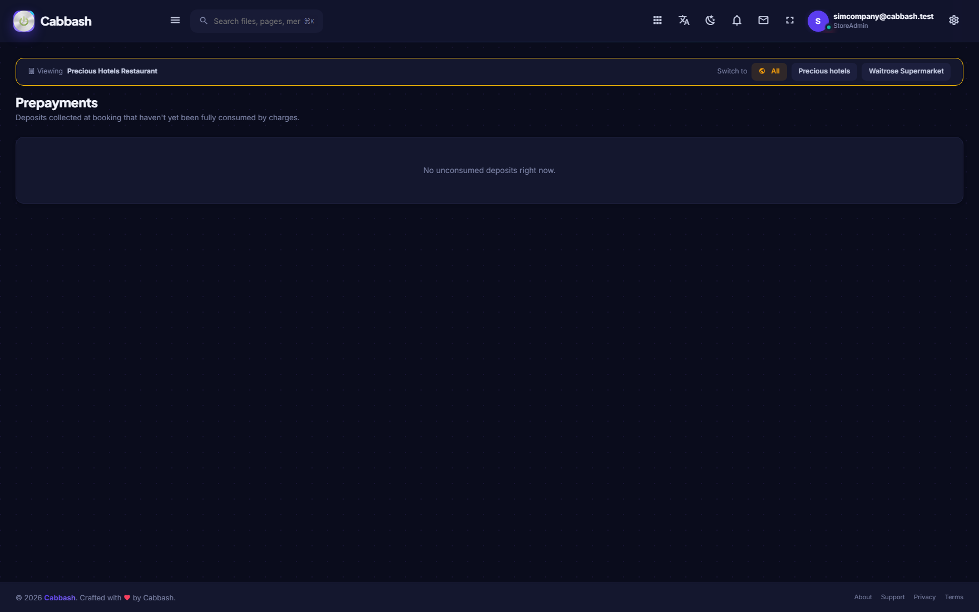979x612 pixels.
Task: Open the Cabbash footer link
Action: point(60,598)
